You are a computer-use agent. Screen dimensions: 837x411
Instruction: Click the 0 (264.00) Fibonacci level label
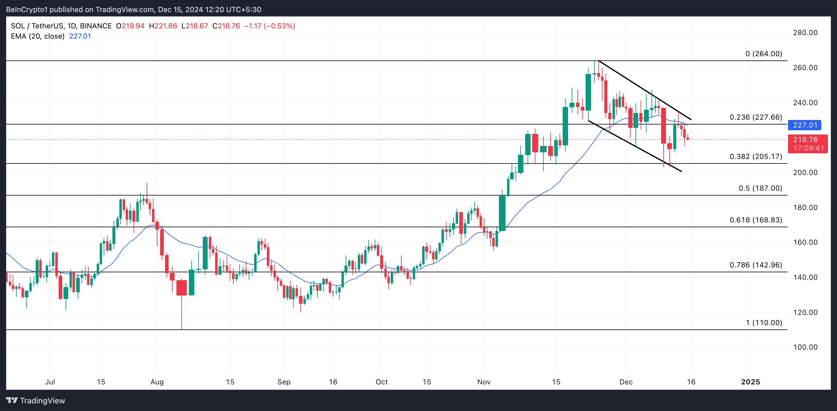click(x=763, y=54)
